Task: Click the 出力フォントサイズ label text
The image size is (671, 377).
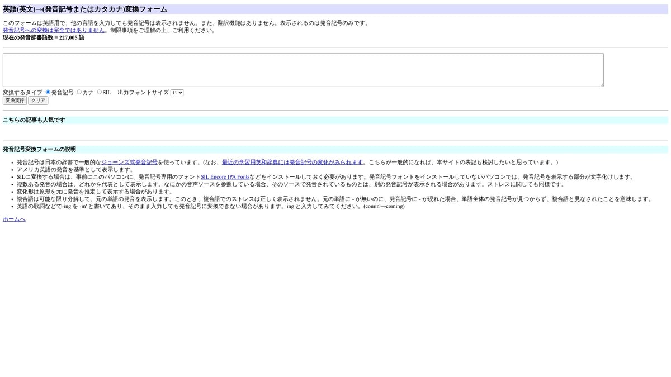Action: 143,93
